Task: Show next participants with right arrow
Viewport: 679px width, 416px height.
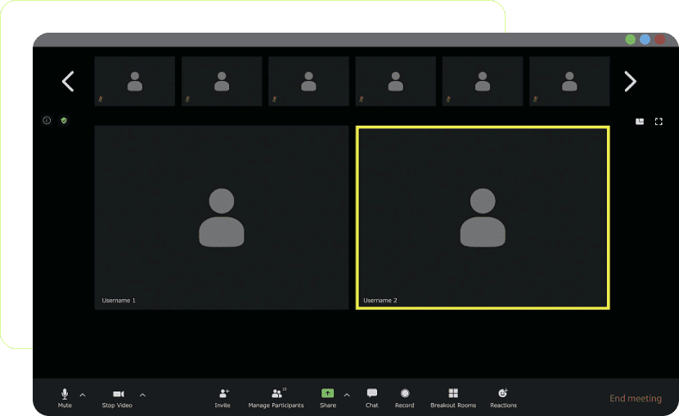Action: click(x=630, y=81)
